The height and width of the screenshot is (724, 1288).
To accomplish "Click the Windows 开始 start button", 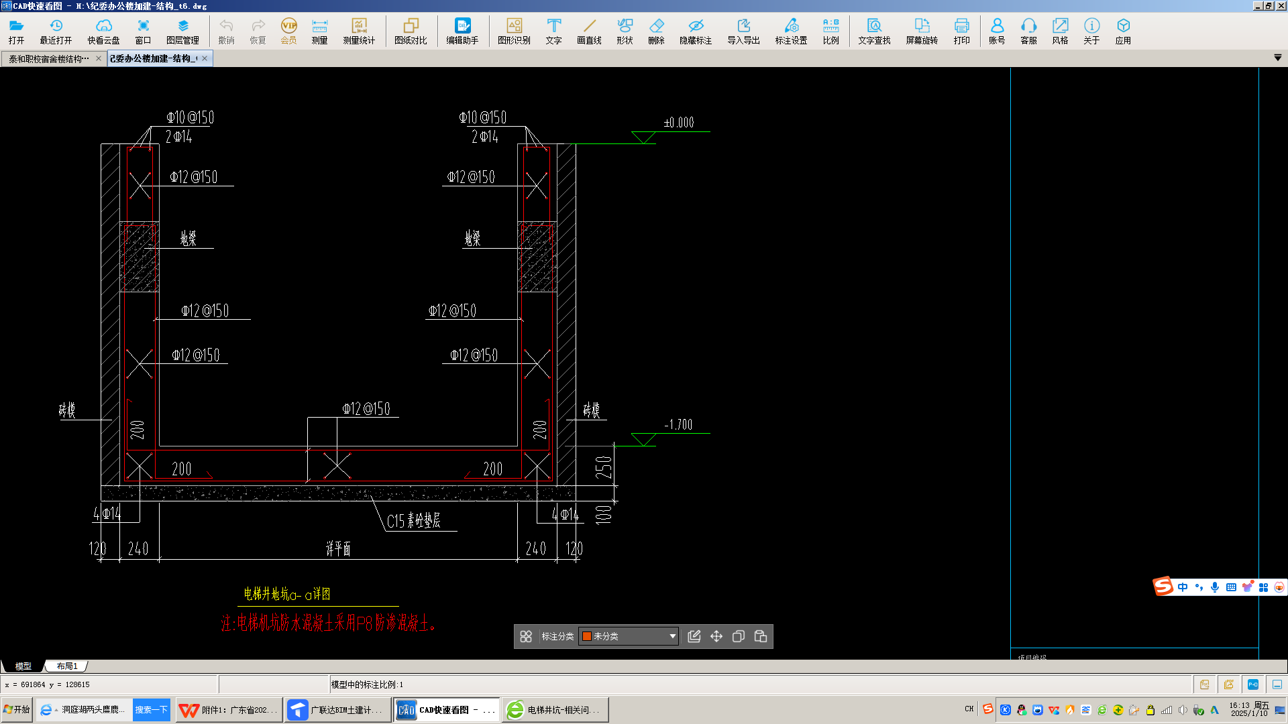I will pyautogui.click(x=17, y=709).
